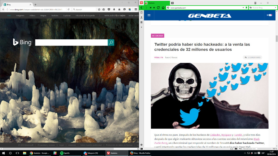
Task: Toggle the Vivaldi side panel visibility
Action: tap(141, 149)
